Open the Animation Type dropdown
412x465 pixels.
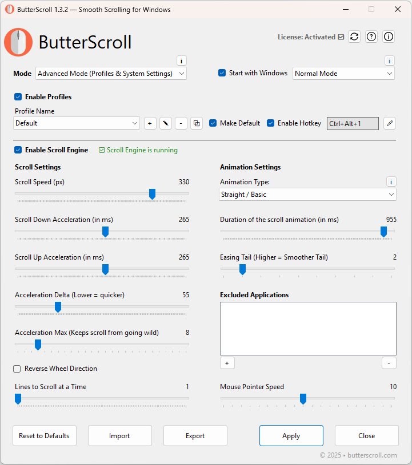pos(307,195)
